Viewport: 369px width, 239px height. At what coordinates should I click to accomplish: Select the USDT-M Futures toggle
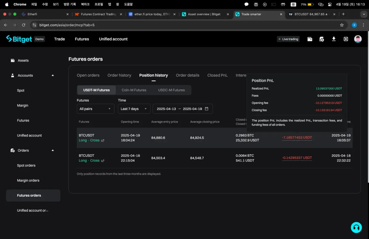96,90
